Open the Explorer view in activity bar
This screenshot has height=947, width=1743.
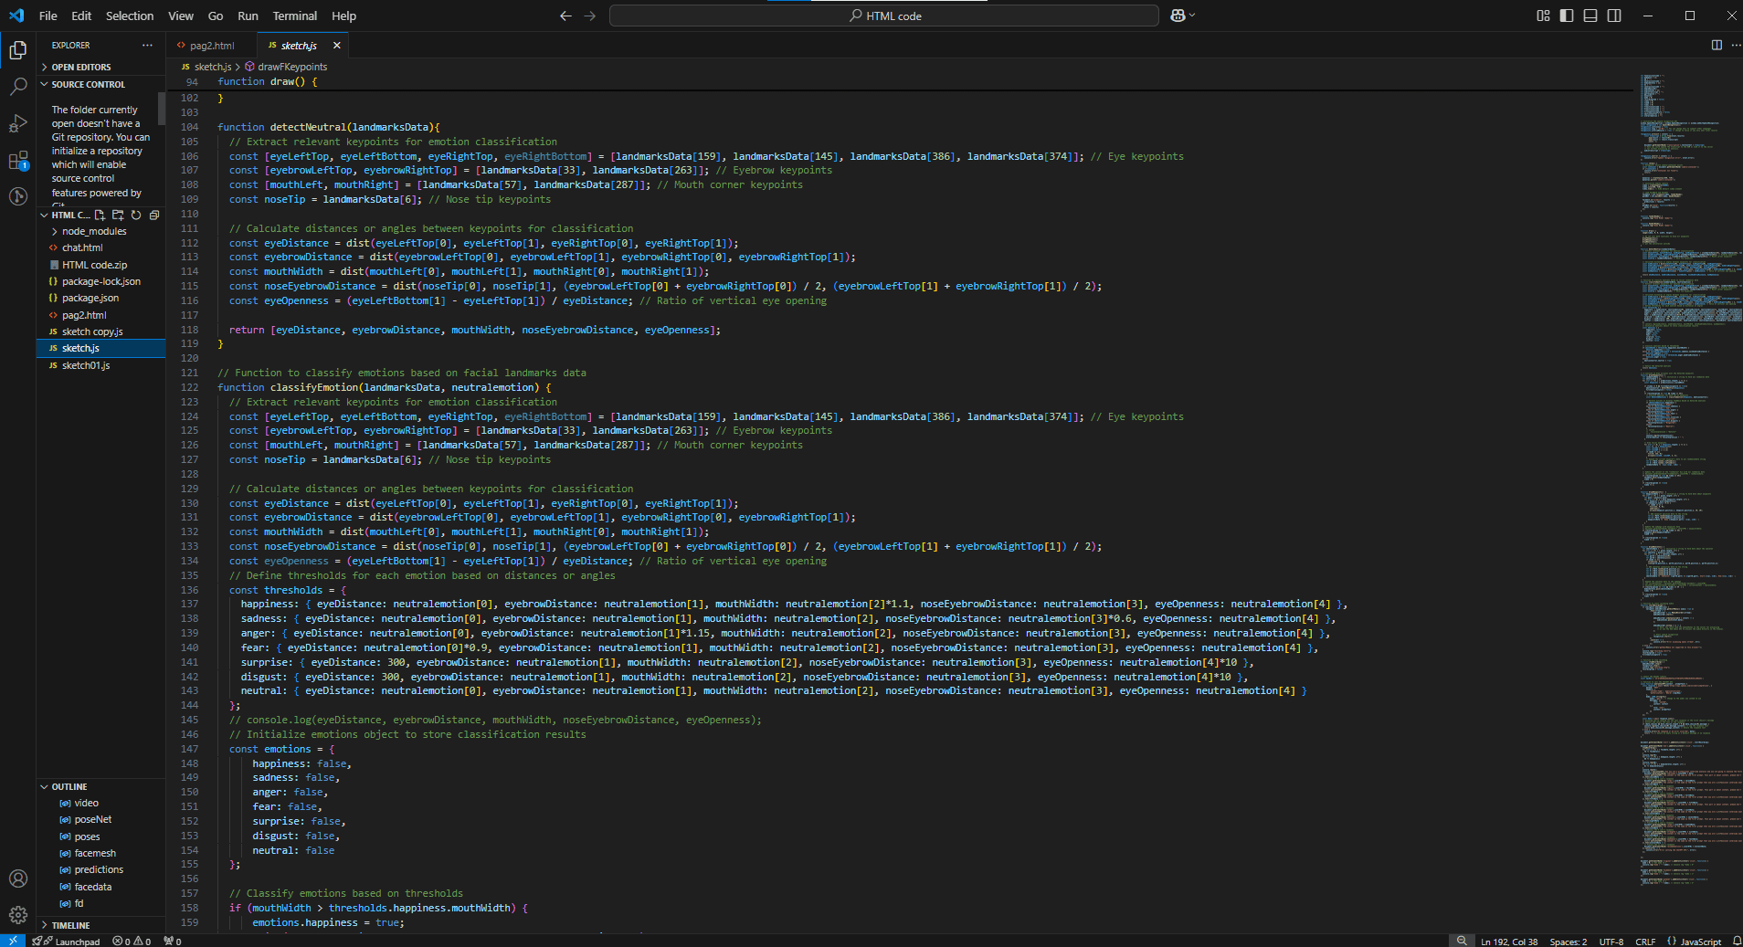(17, 50)
